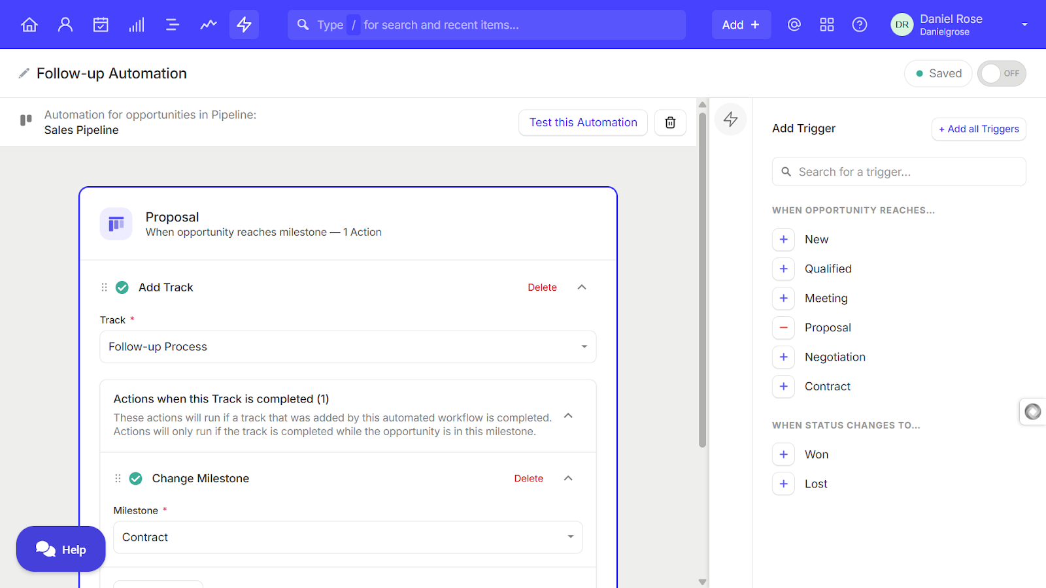Click the scrollbar down arrow
The width and height of the screenshot is (1046, 588).
click(703, 581)
